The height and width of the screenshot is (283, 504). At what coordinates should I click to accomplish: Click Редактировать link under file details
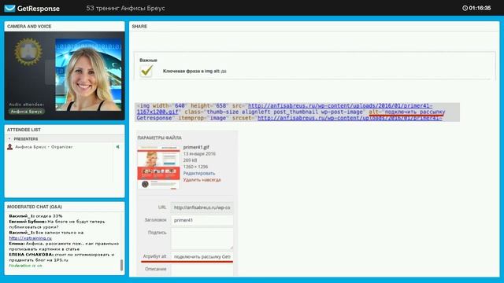(199, 173)
